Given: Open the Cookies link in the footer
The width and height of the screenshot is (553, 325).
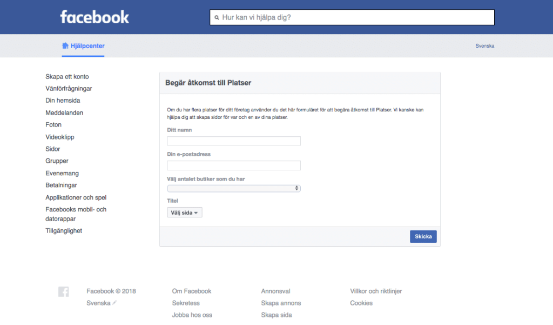Looking at the screenshot, I should point(361,303).
